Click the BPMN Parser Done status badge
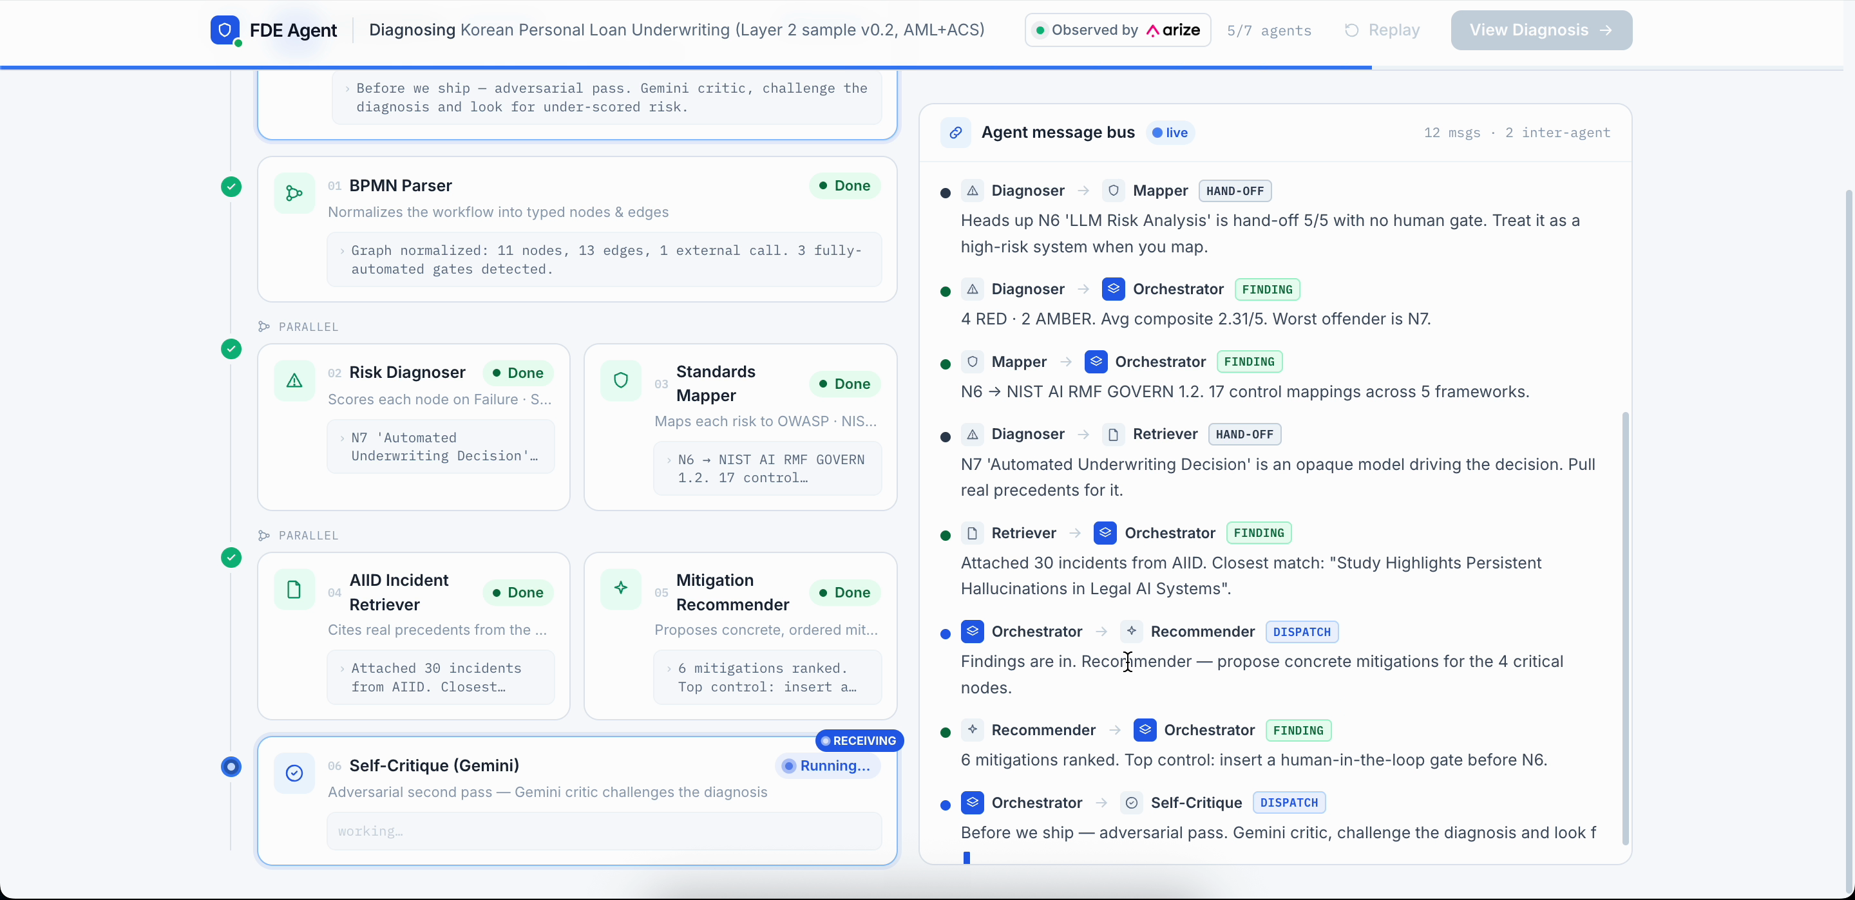Viewport: 1855px width, 900px height. tap(844, 186)
